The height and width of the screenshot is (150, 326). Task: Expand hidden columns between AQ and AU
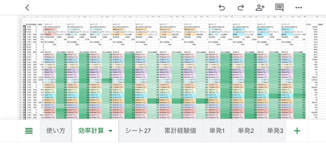tap(250, 16)
